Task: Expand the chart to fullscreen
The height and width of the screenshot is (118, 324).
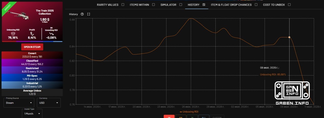Action: click(x=89, y=14)
